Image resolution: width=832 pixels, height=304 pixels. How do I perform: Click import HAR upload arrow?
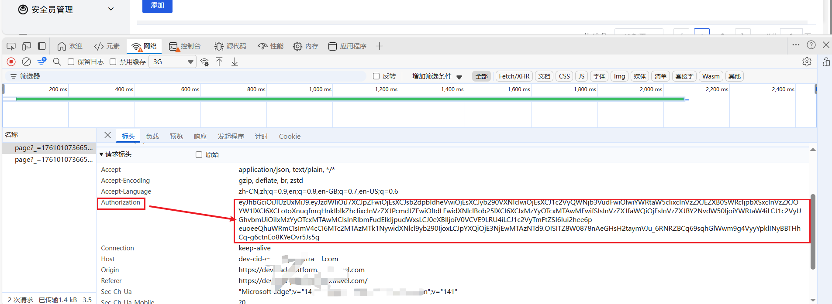coord(219,62)
